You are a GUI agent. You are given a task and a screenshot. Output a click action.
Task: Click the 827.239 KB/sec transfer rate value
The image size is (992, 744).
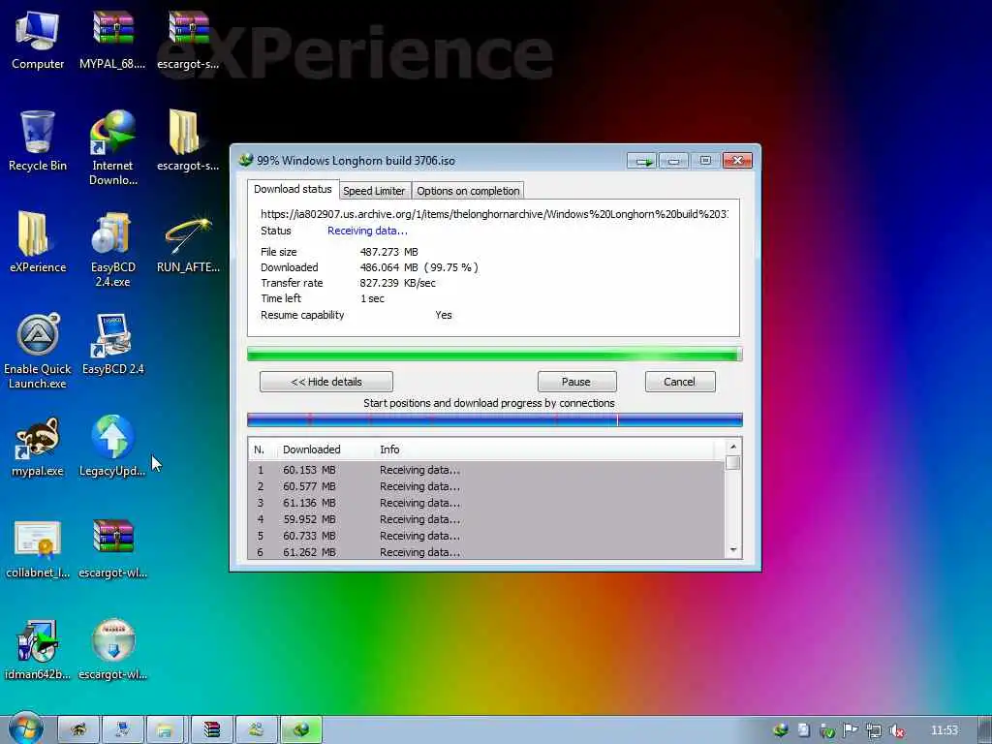pos(397,283)
